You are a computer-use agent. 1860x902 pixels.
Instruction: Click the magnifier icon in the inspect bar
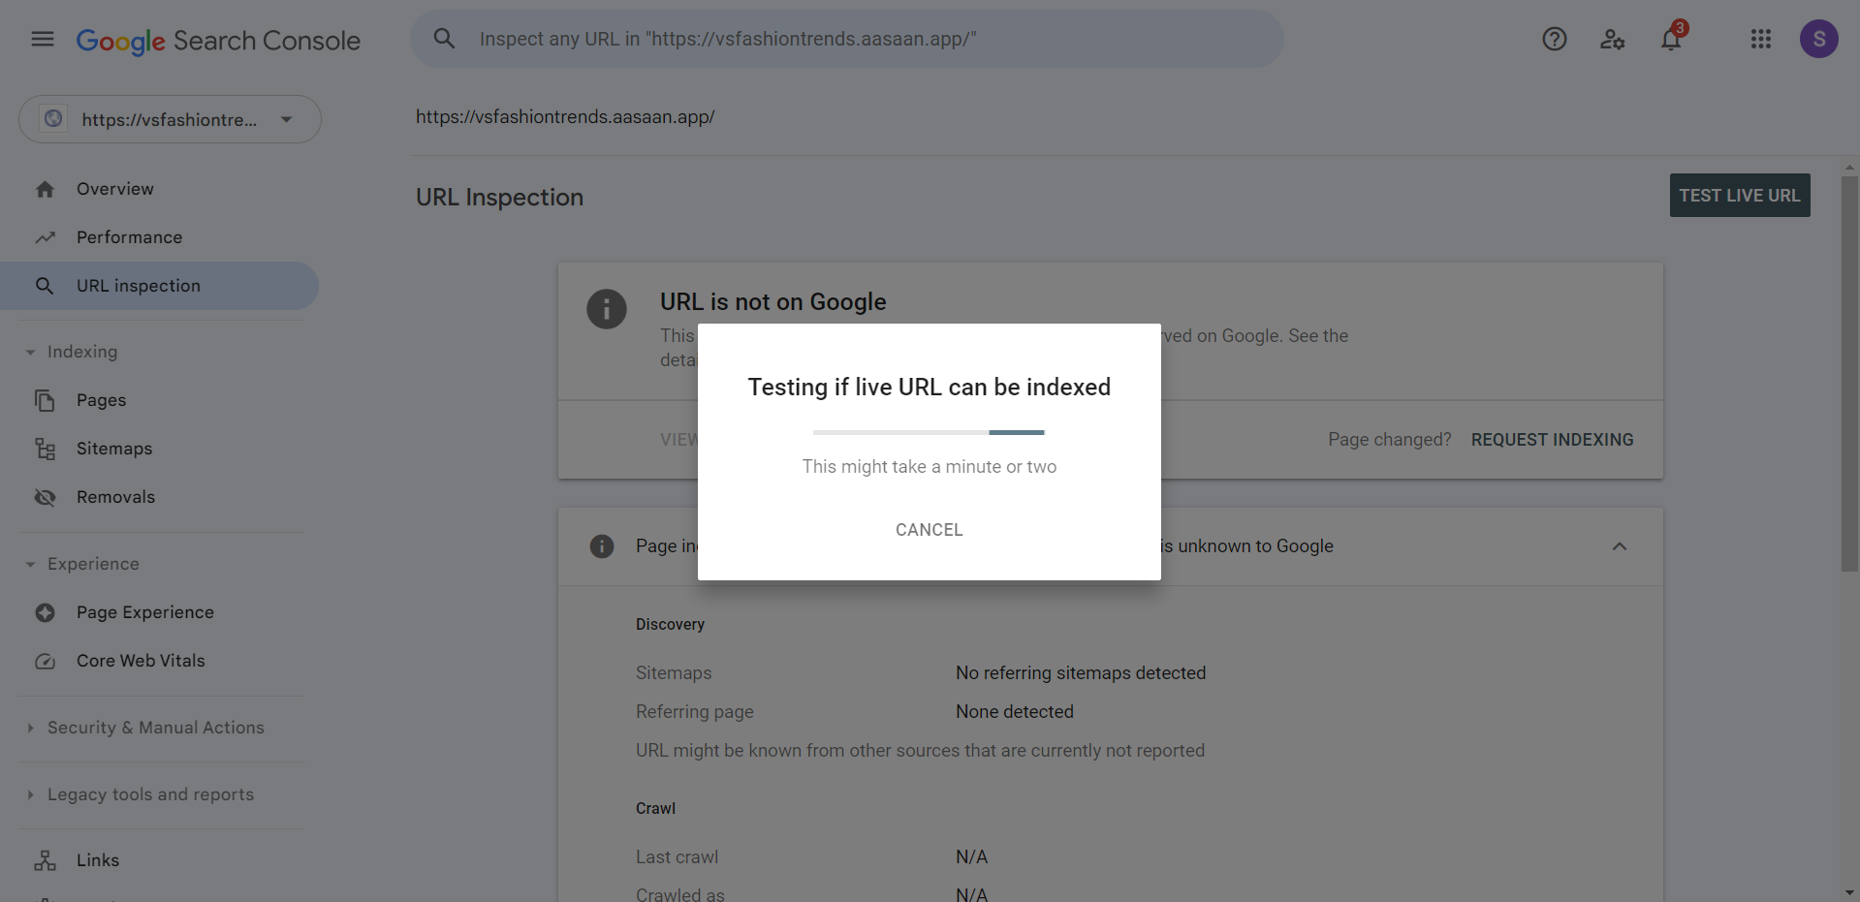coord(444,39)
